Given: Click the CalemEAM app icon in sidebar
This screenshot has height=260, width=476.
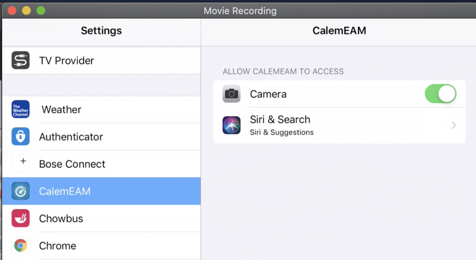Looking at the screenshot, I should pos(20,191).
